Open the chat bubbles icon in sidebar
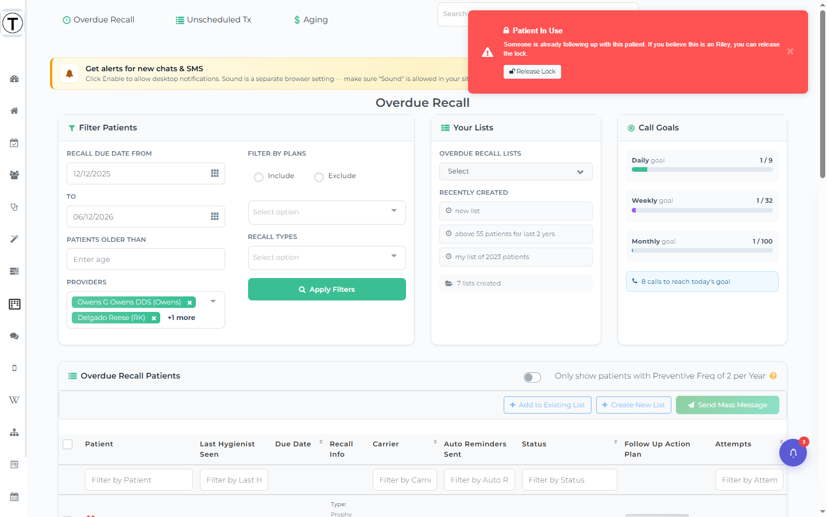The width and height of the screenshot is (827, 517). (x=14, y=336)
